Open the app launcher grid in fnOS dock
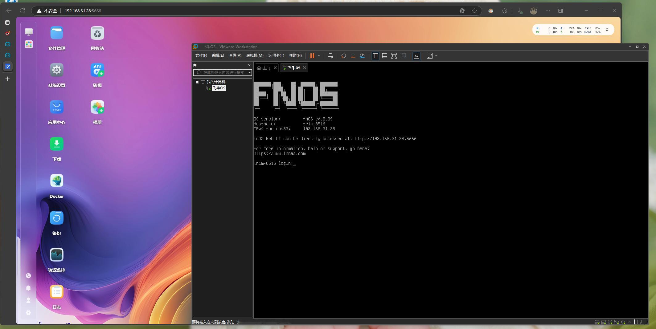656x329 pixels. [x=29, y=44]
